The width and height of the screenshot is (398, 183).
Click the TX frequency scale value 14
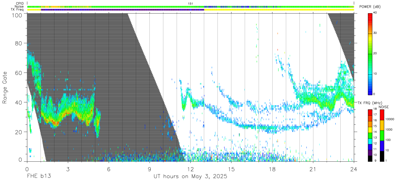pyautogui.click(x=375, y=132)
